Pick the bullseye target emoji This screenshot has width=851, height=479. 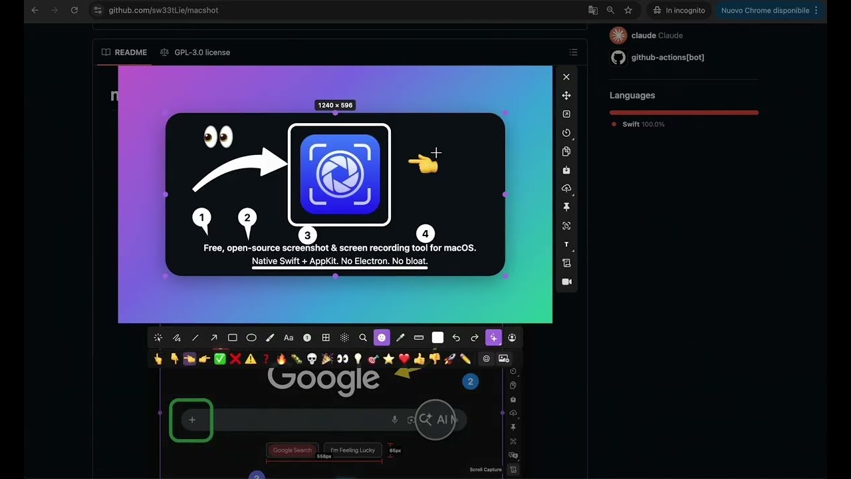pos(373,359)
